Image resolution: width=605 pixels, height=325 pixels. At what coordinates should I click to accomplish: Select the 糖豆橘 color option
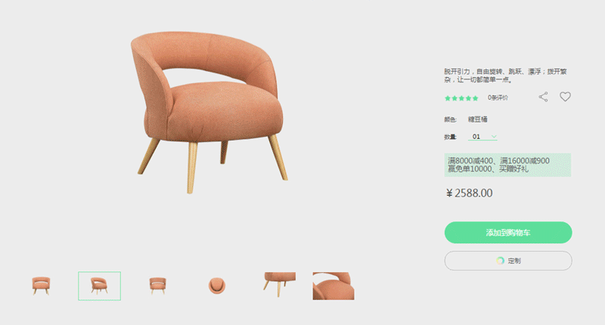click(x=478, y=119)
